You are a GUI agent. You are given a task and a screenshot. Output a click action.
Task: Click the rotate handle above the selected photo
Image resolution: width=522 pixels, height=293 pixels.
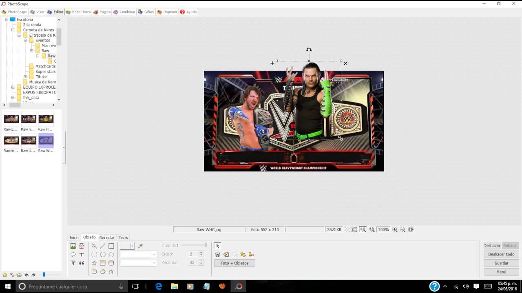pyautogui.click(x=309, y=50)
